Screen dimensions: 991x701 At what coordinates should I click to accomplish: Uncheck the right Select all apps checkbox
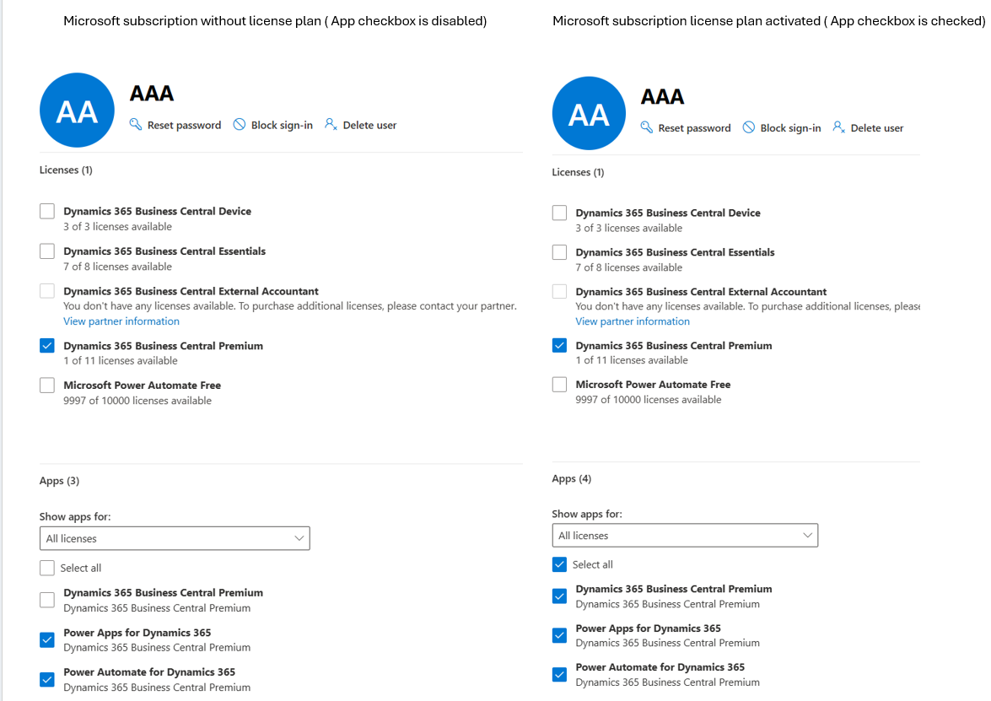point(559,564)
